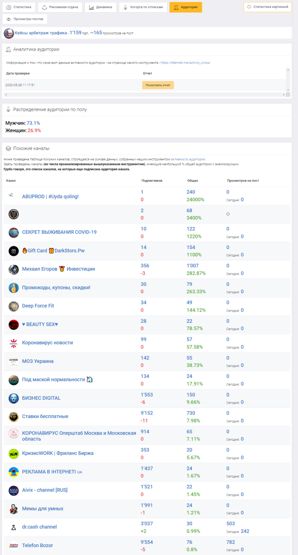Open the Статистика tab

[19, 7]
